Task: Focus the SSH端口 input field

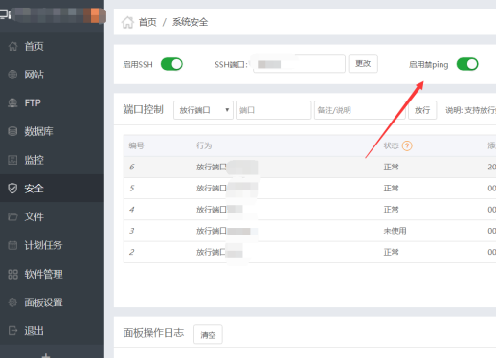Action: click(299, 63)
